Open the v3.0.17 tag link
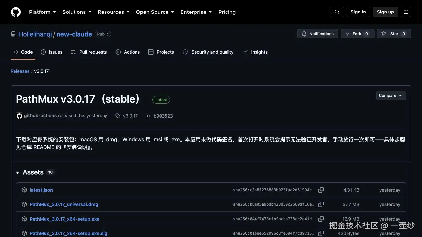Screen dimensions: 422x237 click(130, 116)
